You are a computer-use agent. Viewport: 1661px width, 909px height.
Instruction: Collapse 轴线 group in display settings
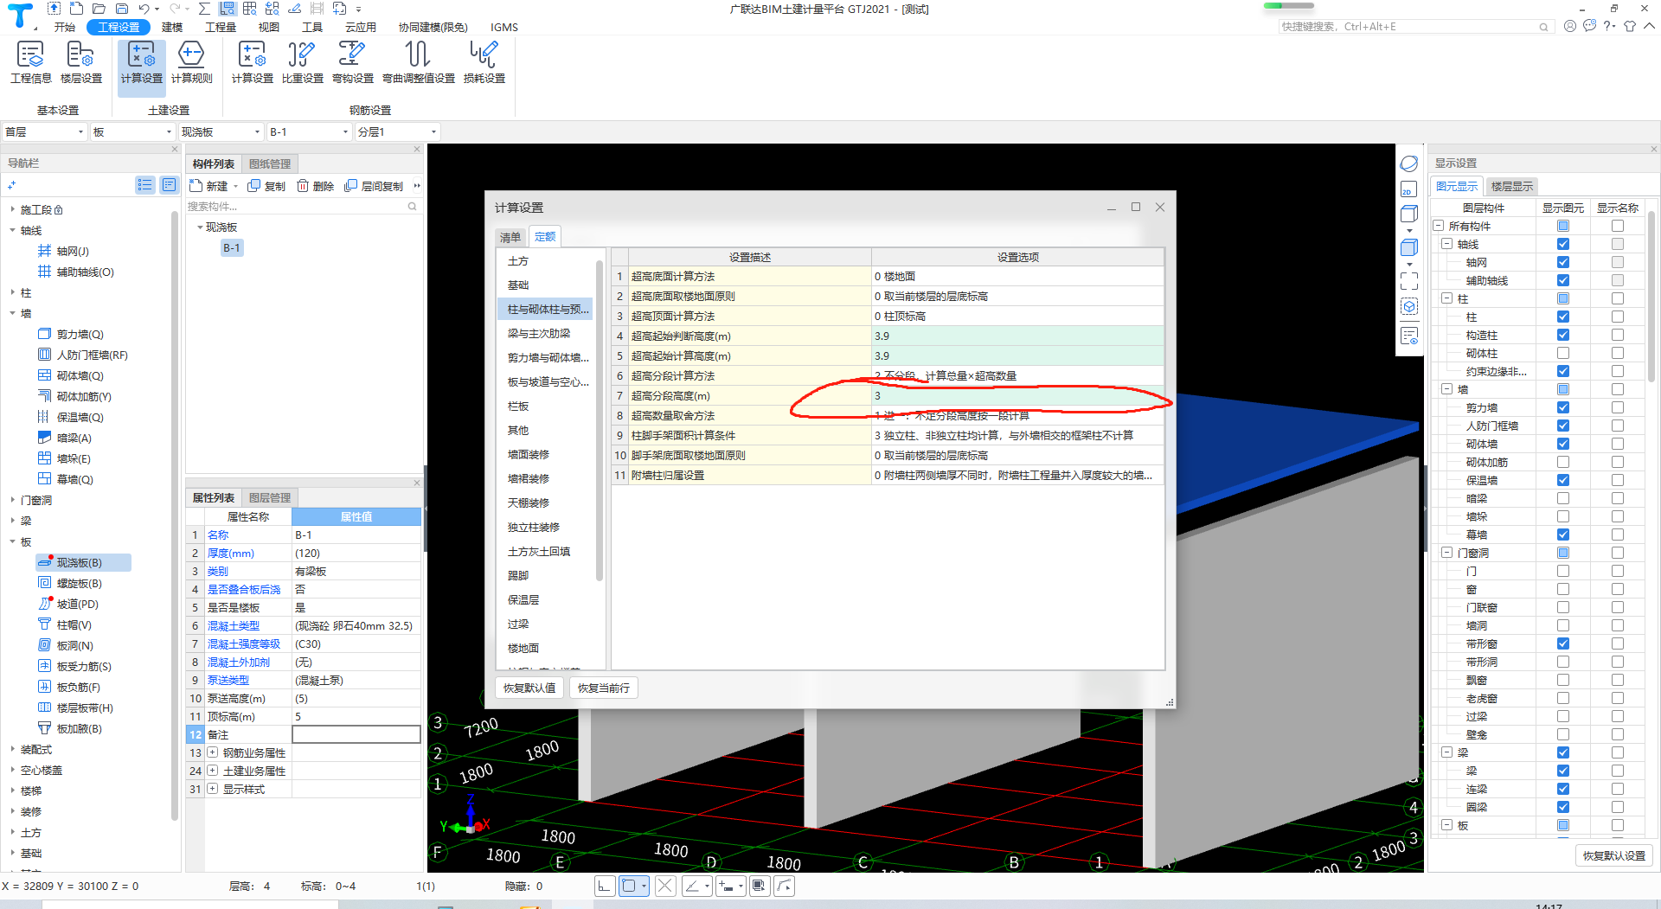[x=1446, y=244]
